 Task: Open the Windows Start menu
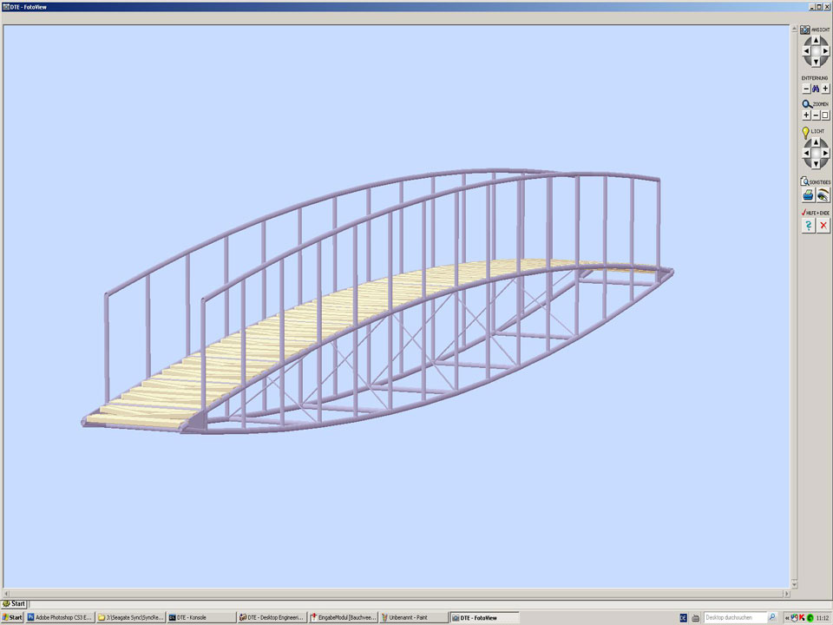pos(13,617)
